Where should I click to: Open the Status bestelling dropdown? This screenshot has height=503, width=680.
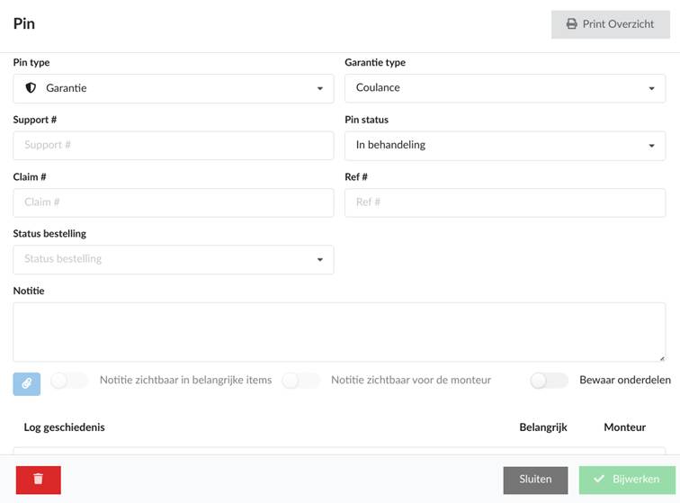click(x=173, y=259)
